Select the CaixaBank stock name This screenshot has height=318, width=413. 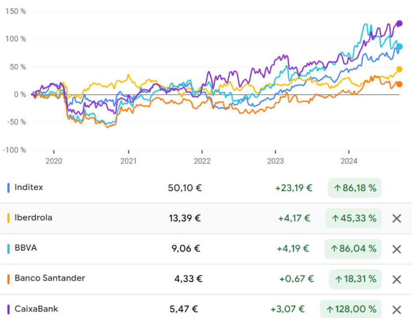point(36,309)
